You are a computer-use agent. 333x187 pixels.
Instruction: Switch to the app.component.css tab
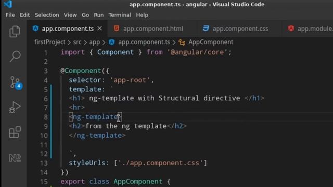[239, 29]
